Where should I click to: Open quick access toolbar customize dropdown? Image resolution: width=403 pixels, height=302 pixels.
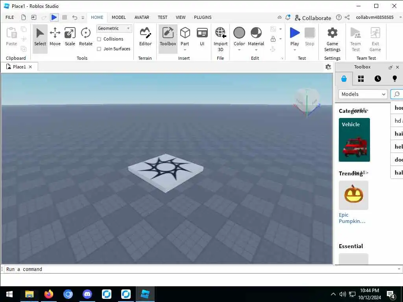pyautogui.click(x=83, y=17)
